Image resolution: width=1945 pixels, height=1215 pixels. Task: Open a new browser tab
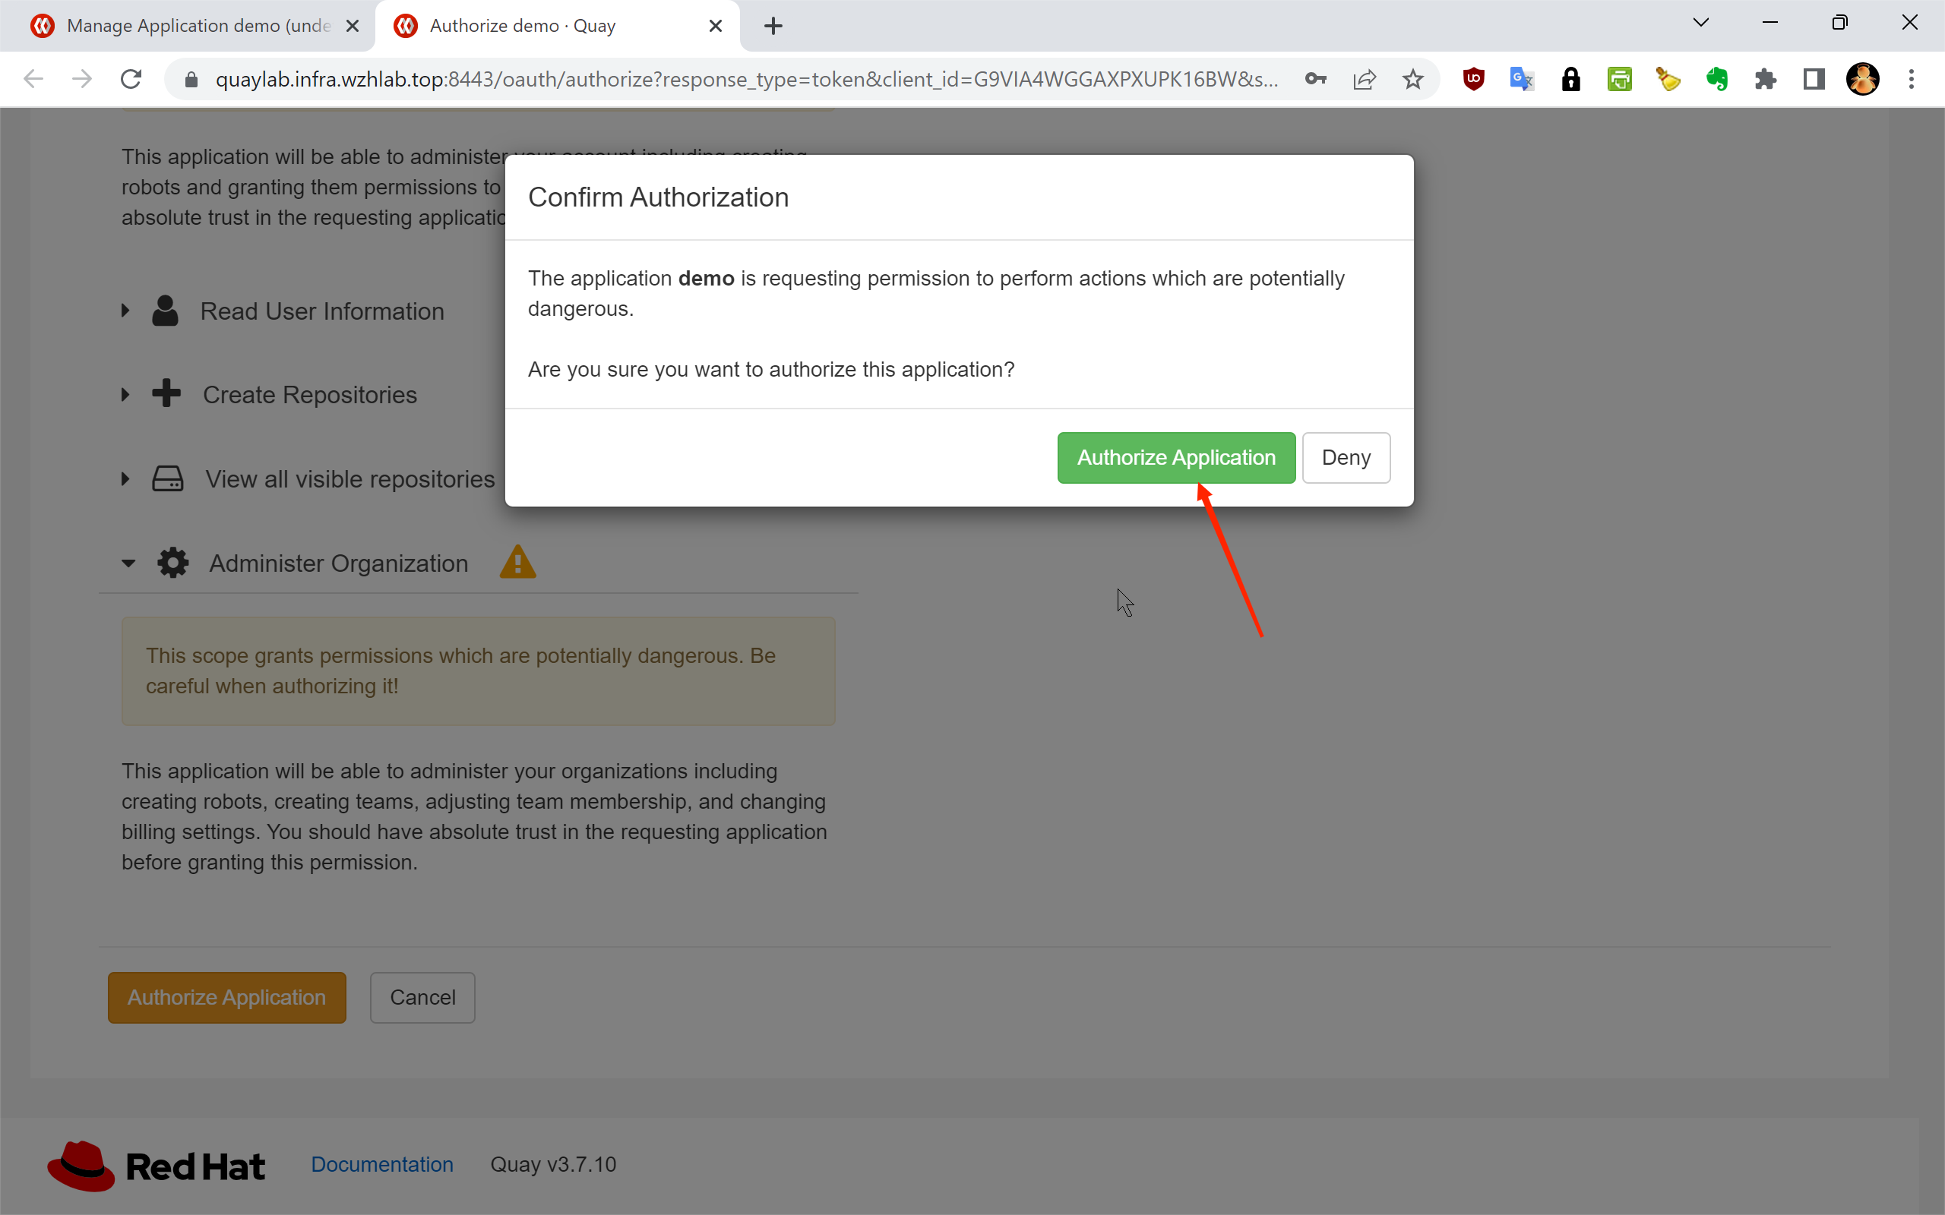(x=773, y=26)
